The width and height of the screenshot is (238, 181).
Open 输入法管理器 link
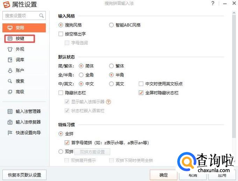point(28,111)
